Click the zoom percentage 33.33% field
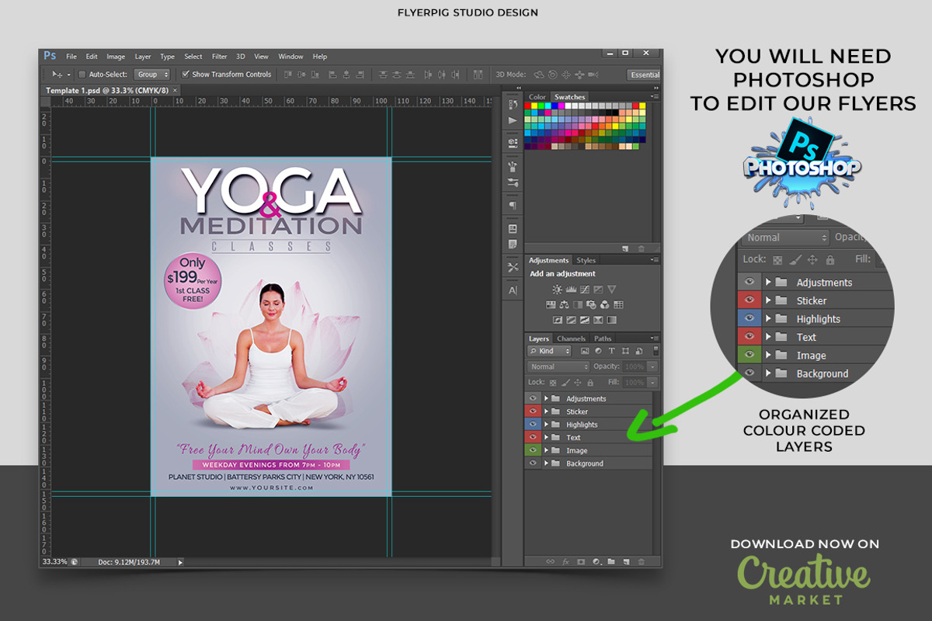Viewport: 932px width, 621px height. pyautogui.click(x=54, y=561)
